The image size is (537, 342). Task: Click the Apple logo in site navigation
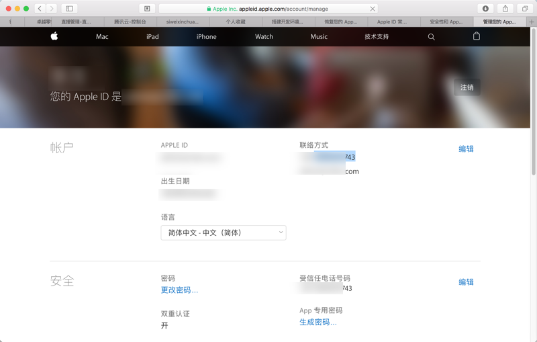54,36
